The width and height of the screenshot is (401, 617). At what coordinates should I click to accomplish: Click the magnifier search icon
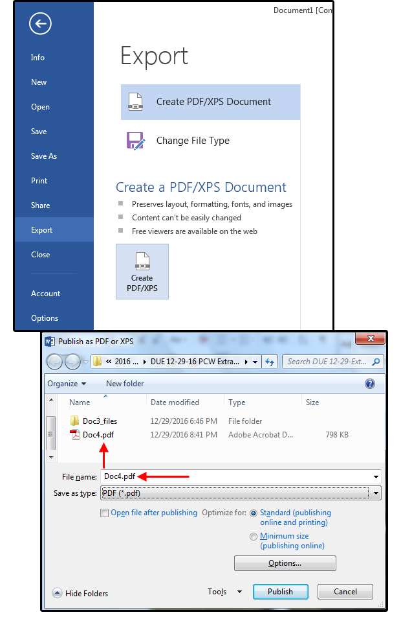pos(376,362)
